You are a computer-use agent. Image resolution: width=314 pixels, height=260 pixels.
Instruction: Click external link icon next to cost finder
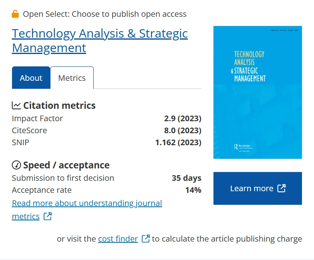point(146,238)
